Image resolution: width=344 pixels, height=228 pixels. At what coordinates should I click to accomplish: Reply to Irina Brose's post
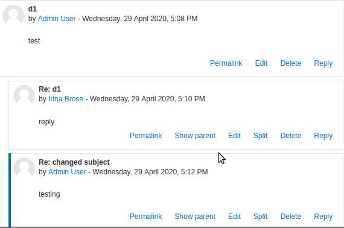pos(323,136)
